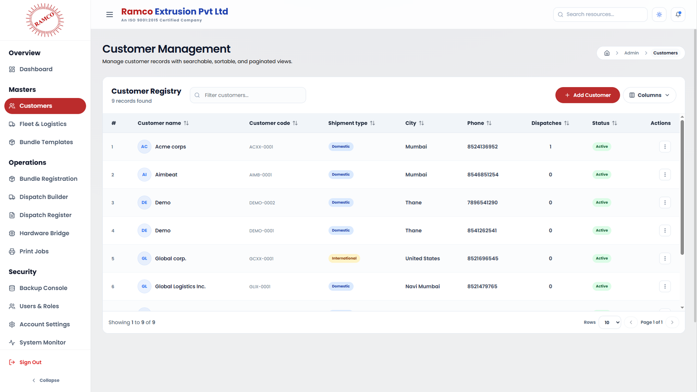697x392 pixels.
Task: Click the home breadcrumb icon
Action: (x=607, y=53)
